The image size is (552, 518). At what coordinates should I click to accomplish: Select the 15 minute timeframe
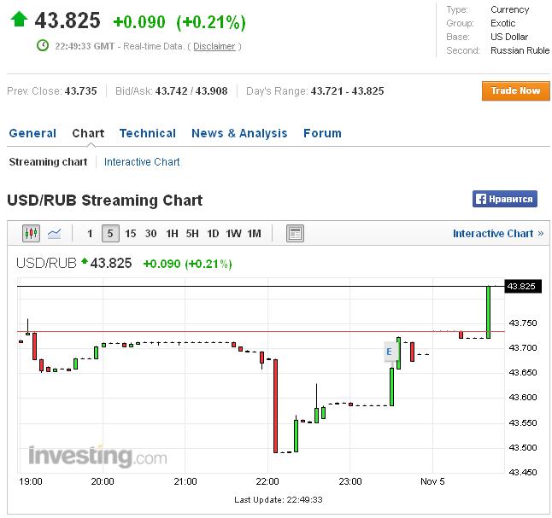pos(130,234)
